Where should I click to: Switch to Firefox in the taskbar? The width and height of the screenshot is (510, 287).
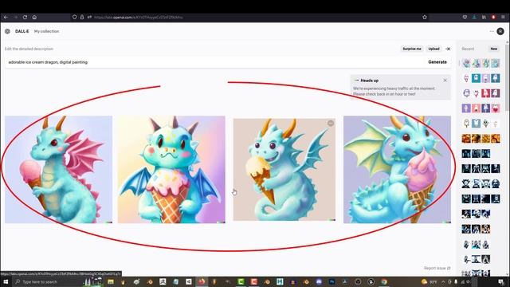click(x=202, y=281)
